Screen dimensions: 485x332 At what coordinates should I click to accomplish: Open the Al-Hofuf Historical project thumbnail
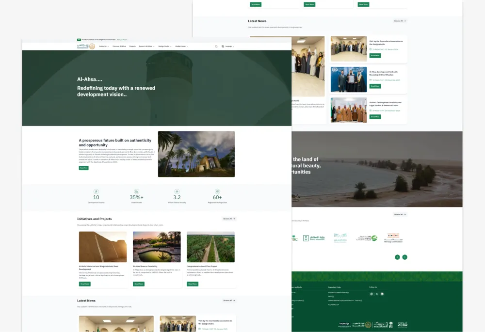click(x=103, y=247)
